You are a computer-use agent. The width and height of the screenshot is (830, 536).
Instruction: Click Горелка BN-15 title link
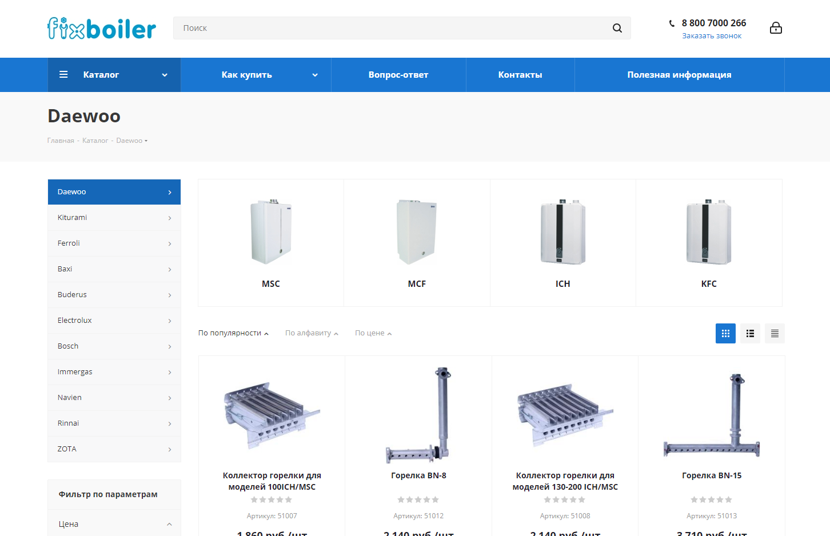712,475
